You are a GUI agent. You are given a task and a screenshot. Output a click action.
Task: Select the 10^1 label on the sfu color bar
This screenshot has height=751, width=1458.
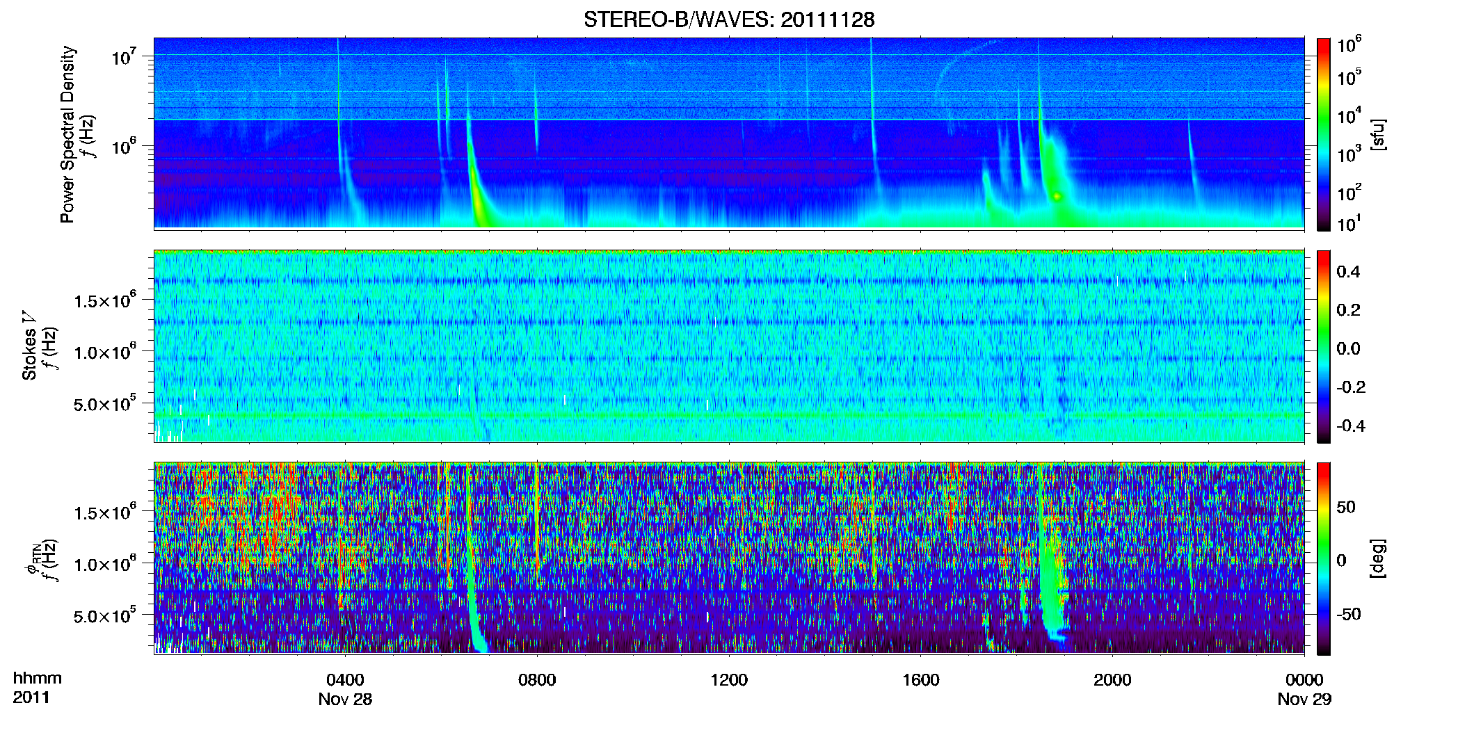tap(1349, 223)
